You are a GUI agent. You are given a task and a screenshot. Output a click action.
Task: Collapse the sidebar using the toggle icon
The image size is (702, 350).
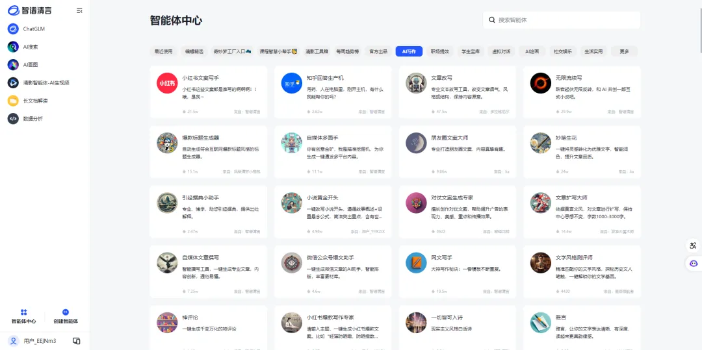pos(79,10)
